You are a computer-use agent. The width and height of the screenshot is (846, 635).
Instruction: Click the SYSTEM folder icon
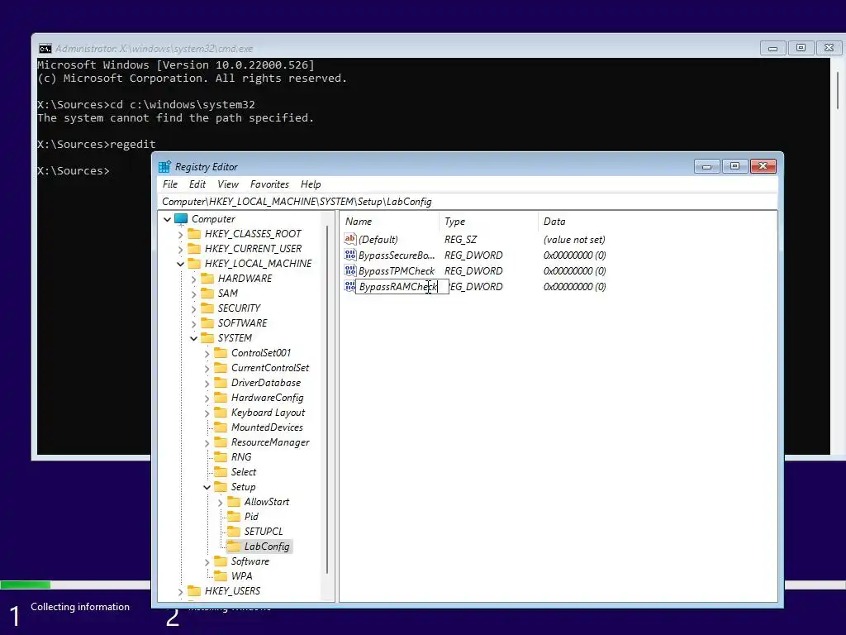(x=207, y=338)
